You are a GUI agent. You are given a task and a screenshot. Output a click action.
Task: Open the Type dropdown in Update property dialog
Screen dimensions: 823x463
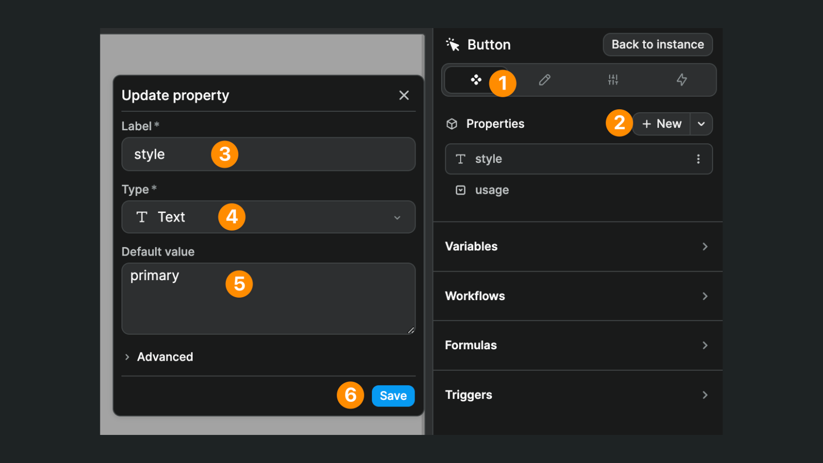[397, 217]
